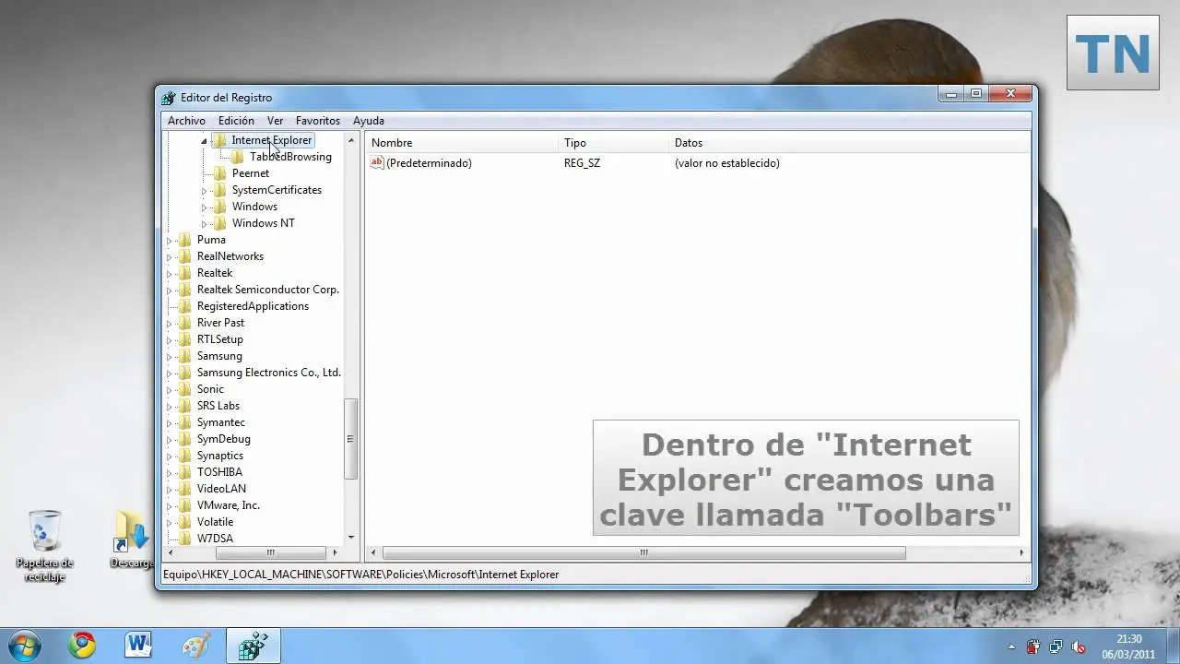Sort values by Datos column header
1180x664 pixels.
[850, 143]
